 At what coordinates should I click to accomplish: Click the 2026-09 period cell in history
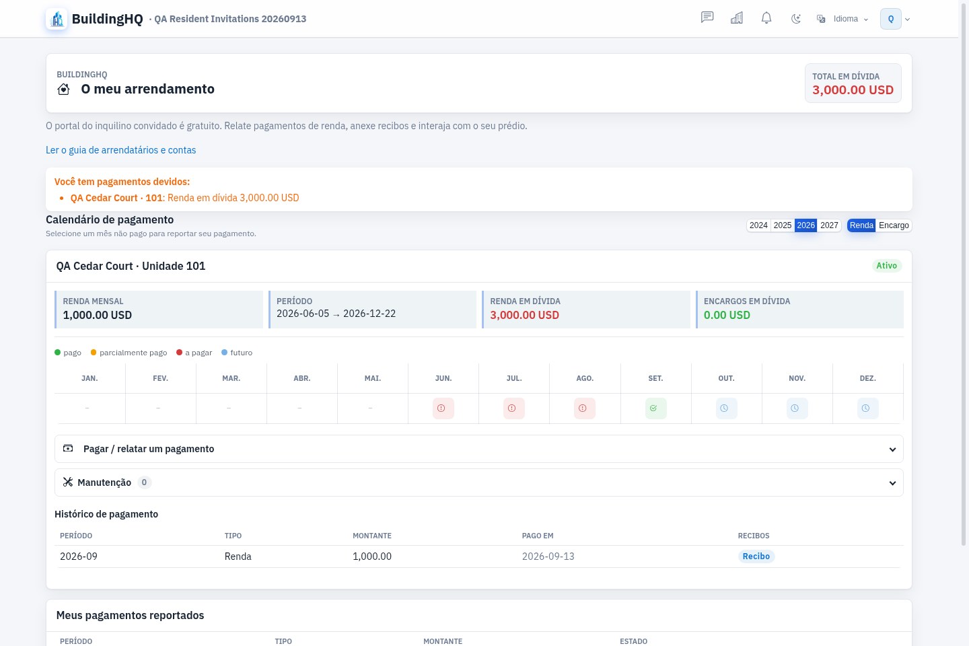[79, 557]
